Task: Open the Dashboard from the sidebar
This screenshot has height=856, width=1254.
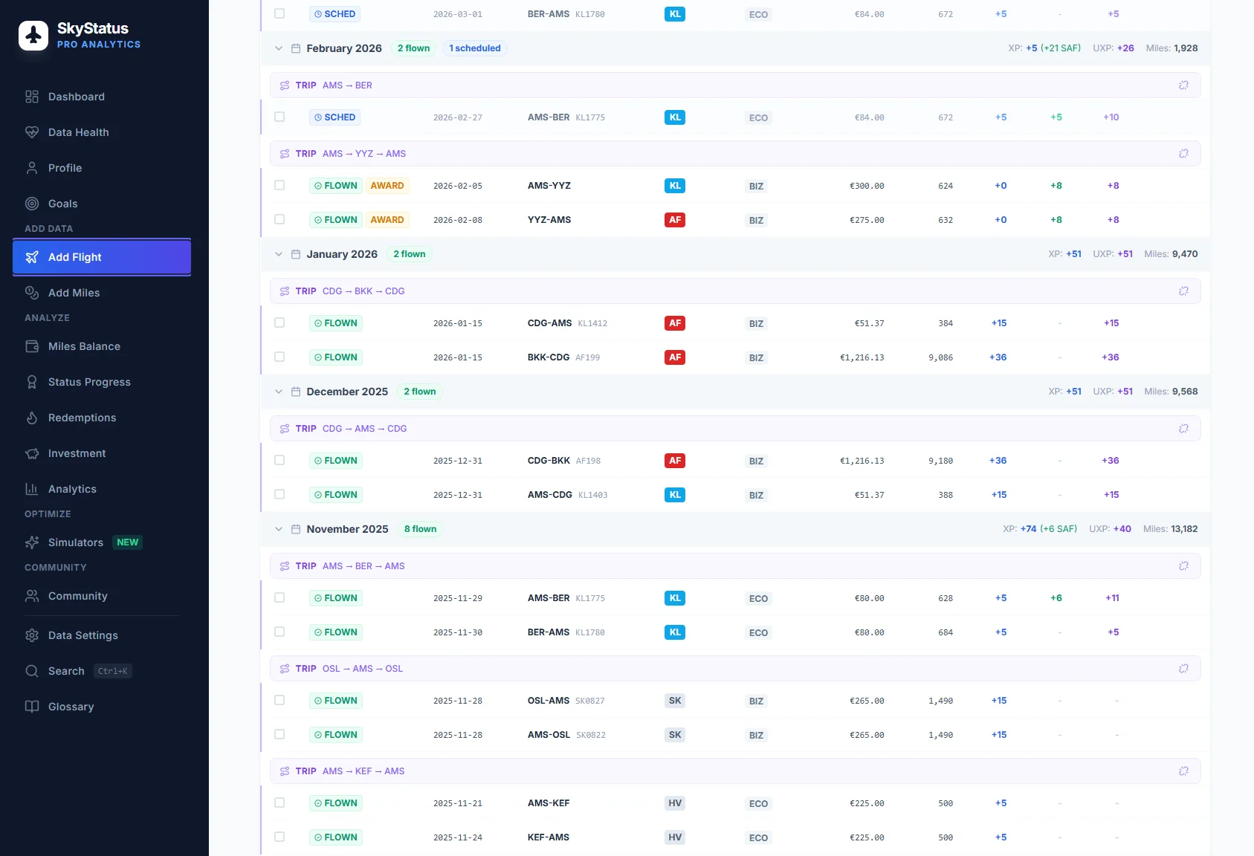Action: point(75,97)
